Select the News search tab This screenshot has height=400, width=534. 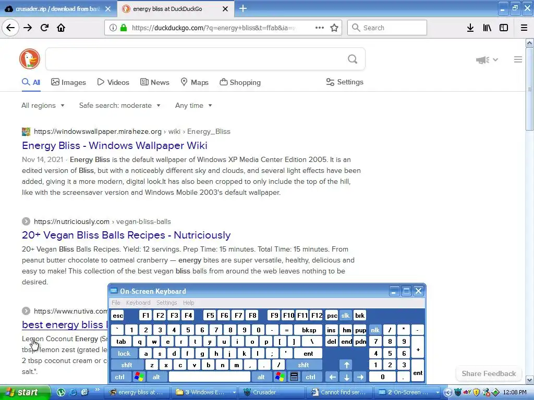(x=154, y=82)
